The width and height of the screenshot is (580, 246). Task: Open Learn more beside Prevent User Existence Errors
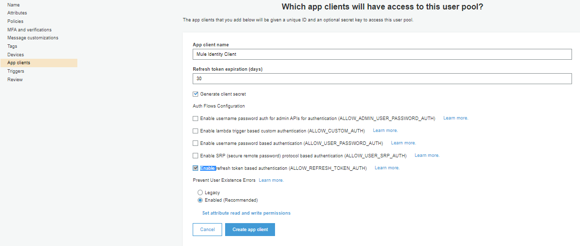pos(271,180)
